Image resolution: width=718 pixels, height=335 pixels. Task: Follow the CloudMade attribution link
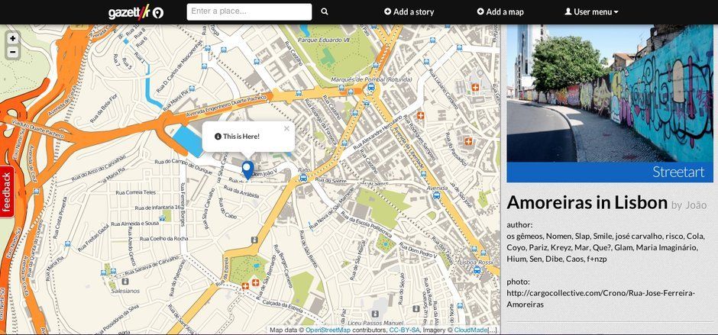point(471,330)
